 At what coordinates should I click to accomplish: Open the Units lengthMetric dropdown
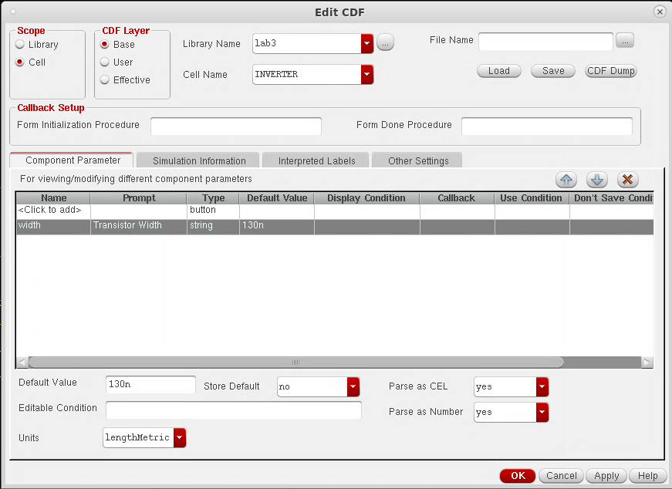180,438
